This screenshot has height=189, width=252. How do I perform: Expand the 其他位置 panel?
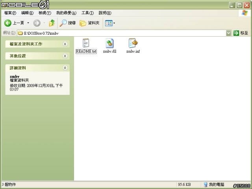[x=65, y=56]
